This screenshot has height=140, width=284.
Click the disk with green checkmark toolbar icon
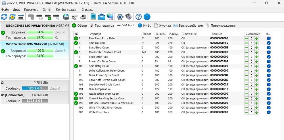pyautogui.click(x=48, y=17)
